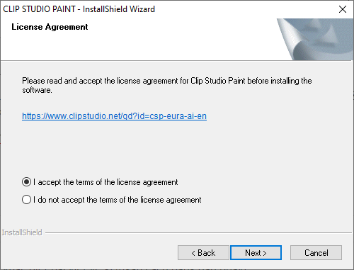Click the 'csp-eura-ai-en' part of the URL

[178, 116]
